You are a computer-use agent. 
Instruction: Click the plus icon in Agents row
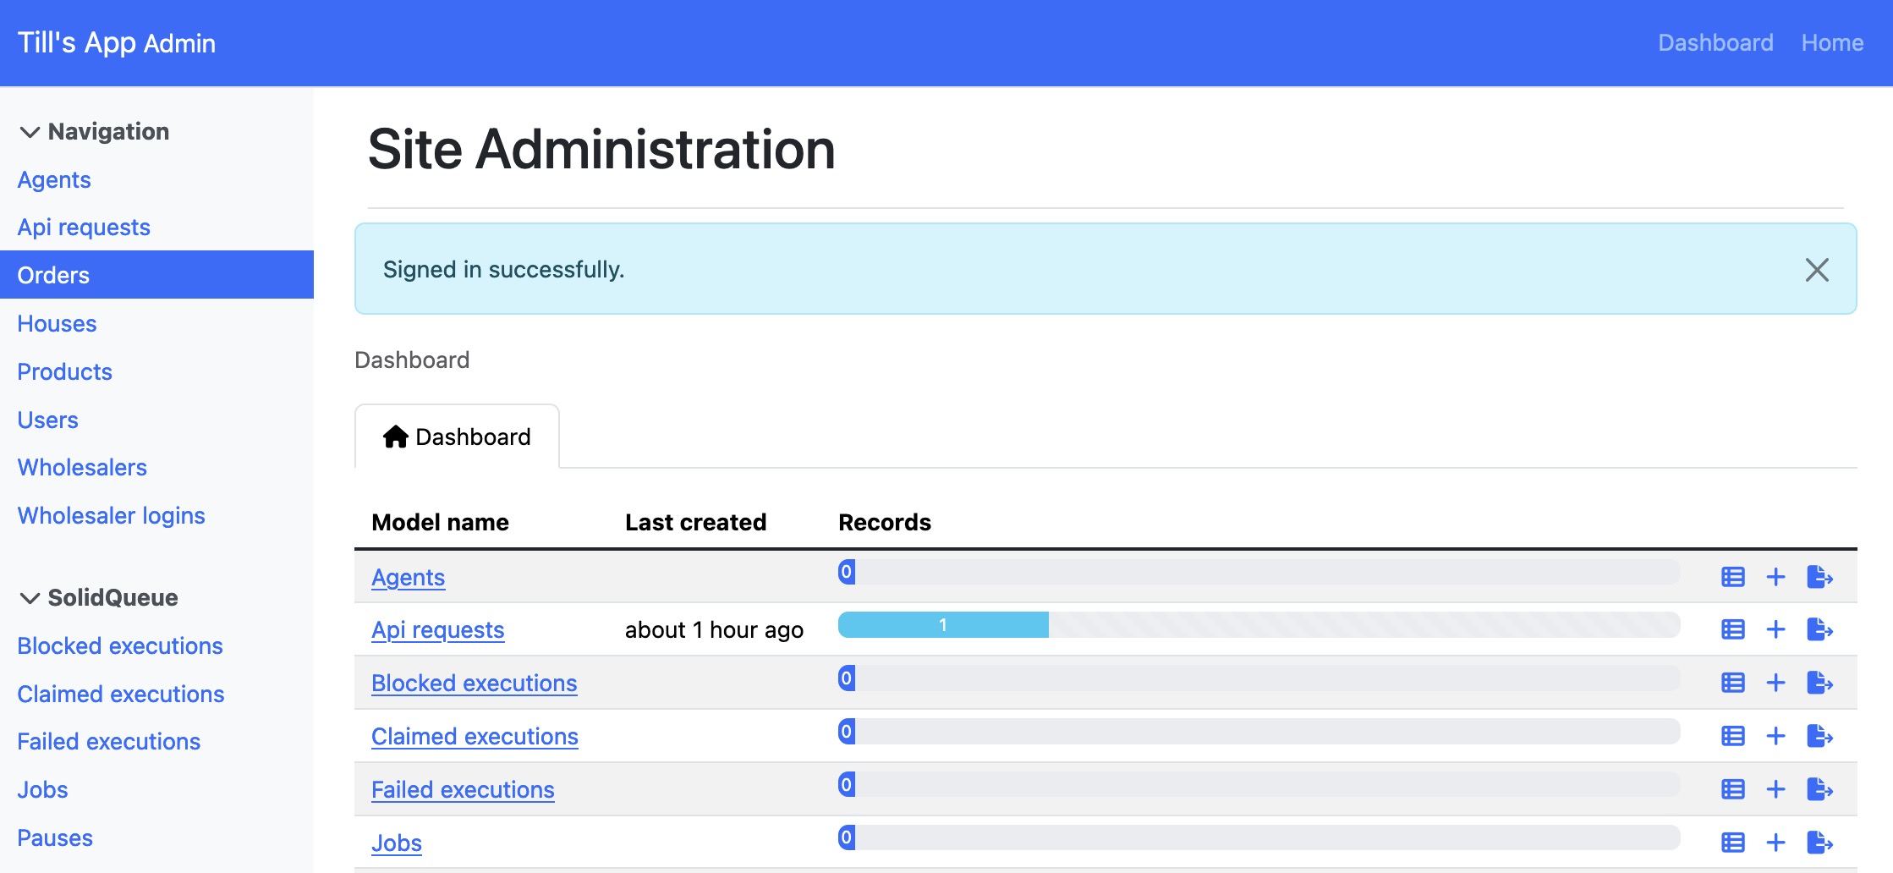[1775, 577]
